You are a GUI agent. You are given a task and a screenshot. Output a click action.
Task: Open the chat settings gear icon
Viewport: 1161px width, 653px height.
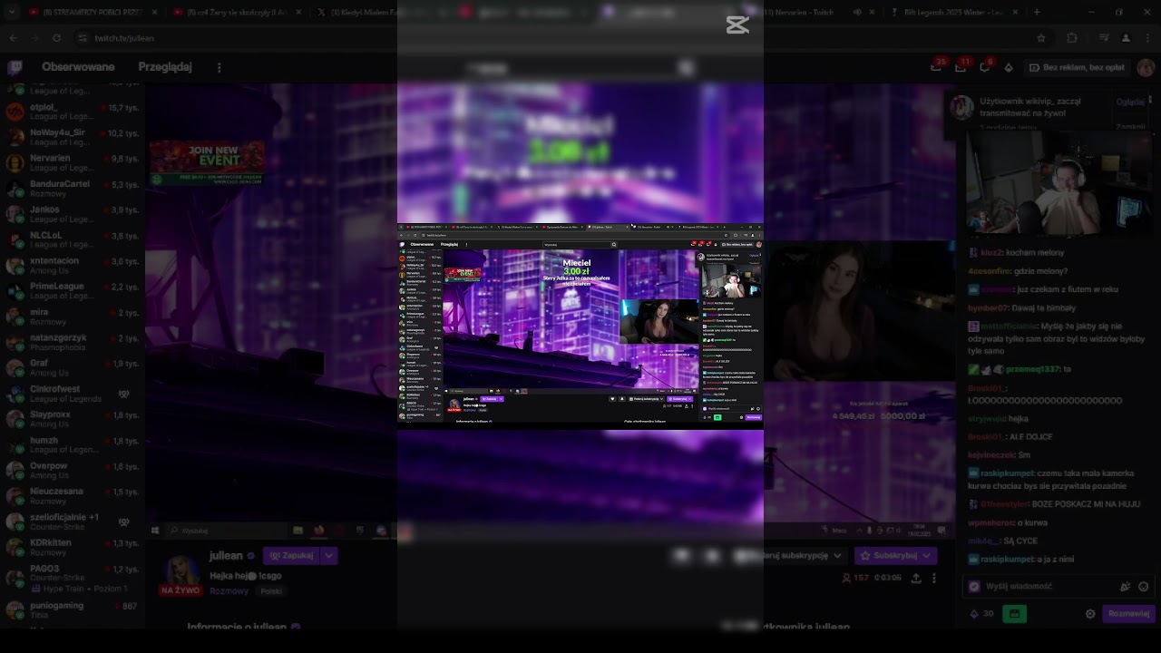pos(1091,613)
